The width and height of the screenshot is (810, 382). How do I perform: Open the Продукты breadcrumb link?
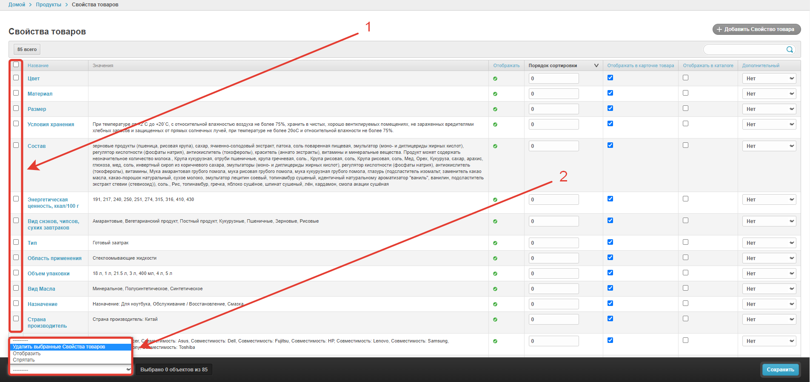coord(48,5)
